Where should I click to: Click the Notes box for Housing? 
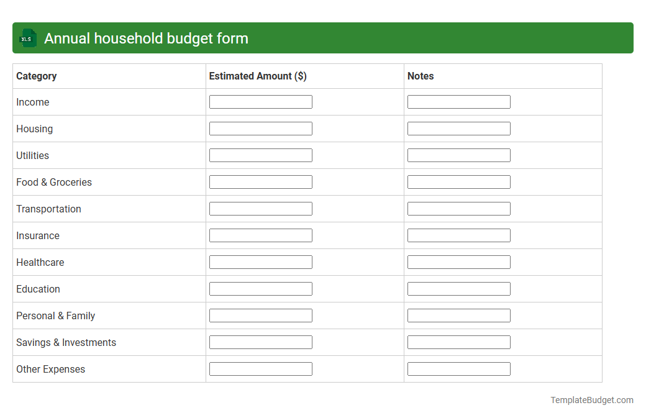458,128
